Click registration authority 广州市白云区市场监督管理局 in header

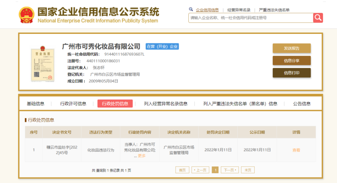[115, 74]
